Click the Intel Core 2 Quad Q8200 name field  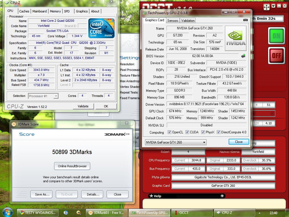click(57, 21)
